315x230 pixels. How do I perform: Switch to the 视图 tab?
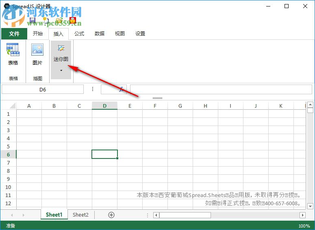tap(120, 34)
